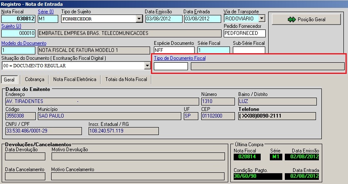Viewport: 348px width, 184px height.
Task: Click the green arrows icon on Posição Geral
Action: coord(291,20)
